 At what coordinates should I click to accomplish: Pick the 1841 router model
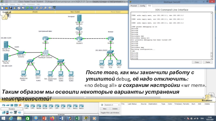[27, 106]
